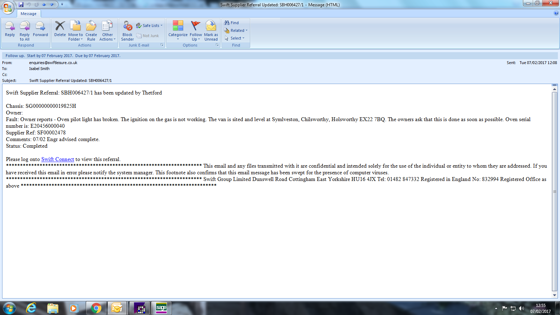This screenshot has width=560, height=315.
Task: Switch to Sage in the taskbar
Action: coord(161,308)
